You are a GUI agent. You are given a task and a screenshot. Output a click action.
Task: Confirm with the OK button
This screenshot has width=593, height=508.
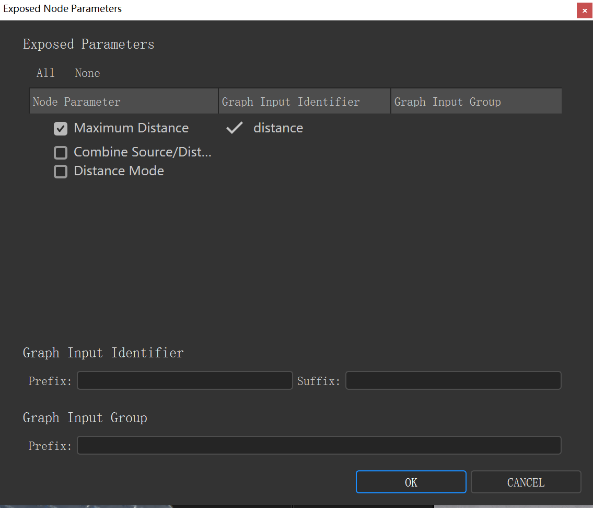pyautogui.click(x=411, y=482)
